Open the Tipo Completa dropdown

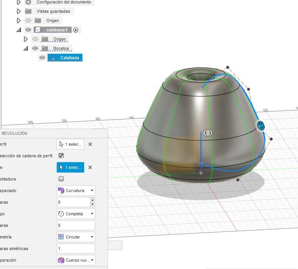click(x=76, y=214)
